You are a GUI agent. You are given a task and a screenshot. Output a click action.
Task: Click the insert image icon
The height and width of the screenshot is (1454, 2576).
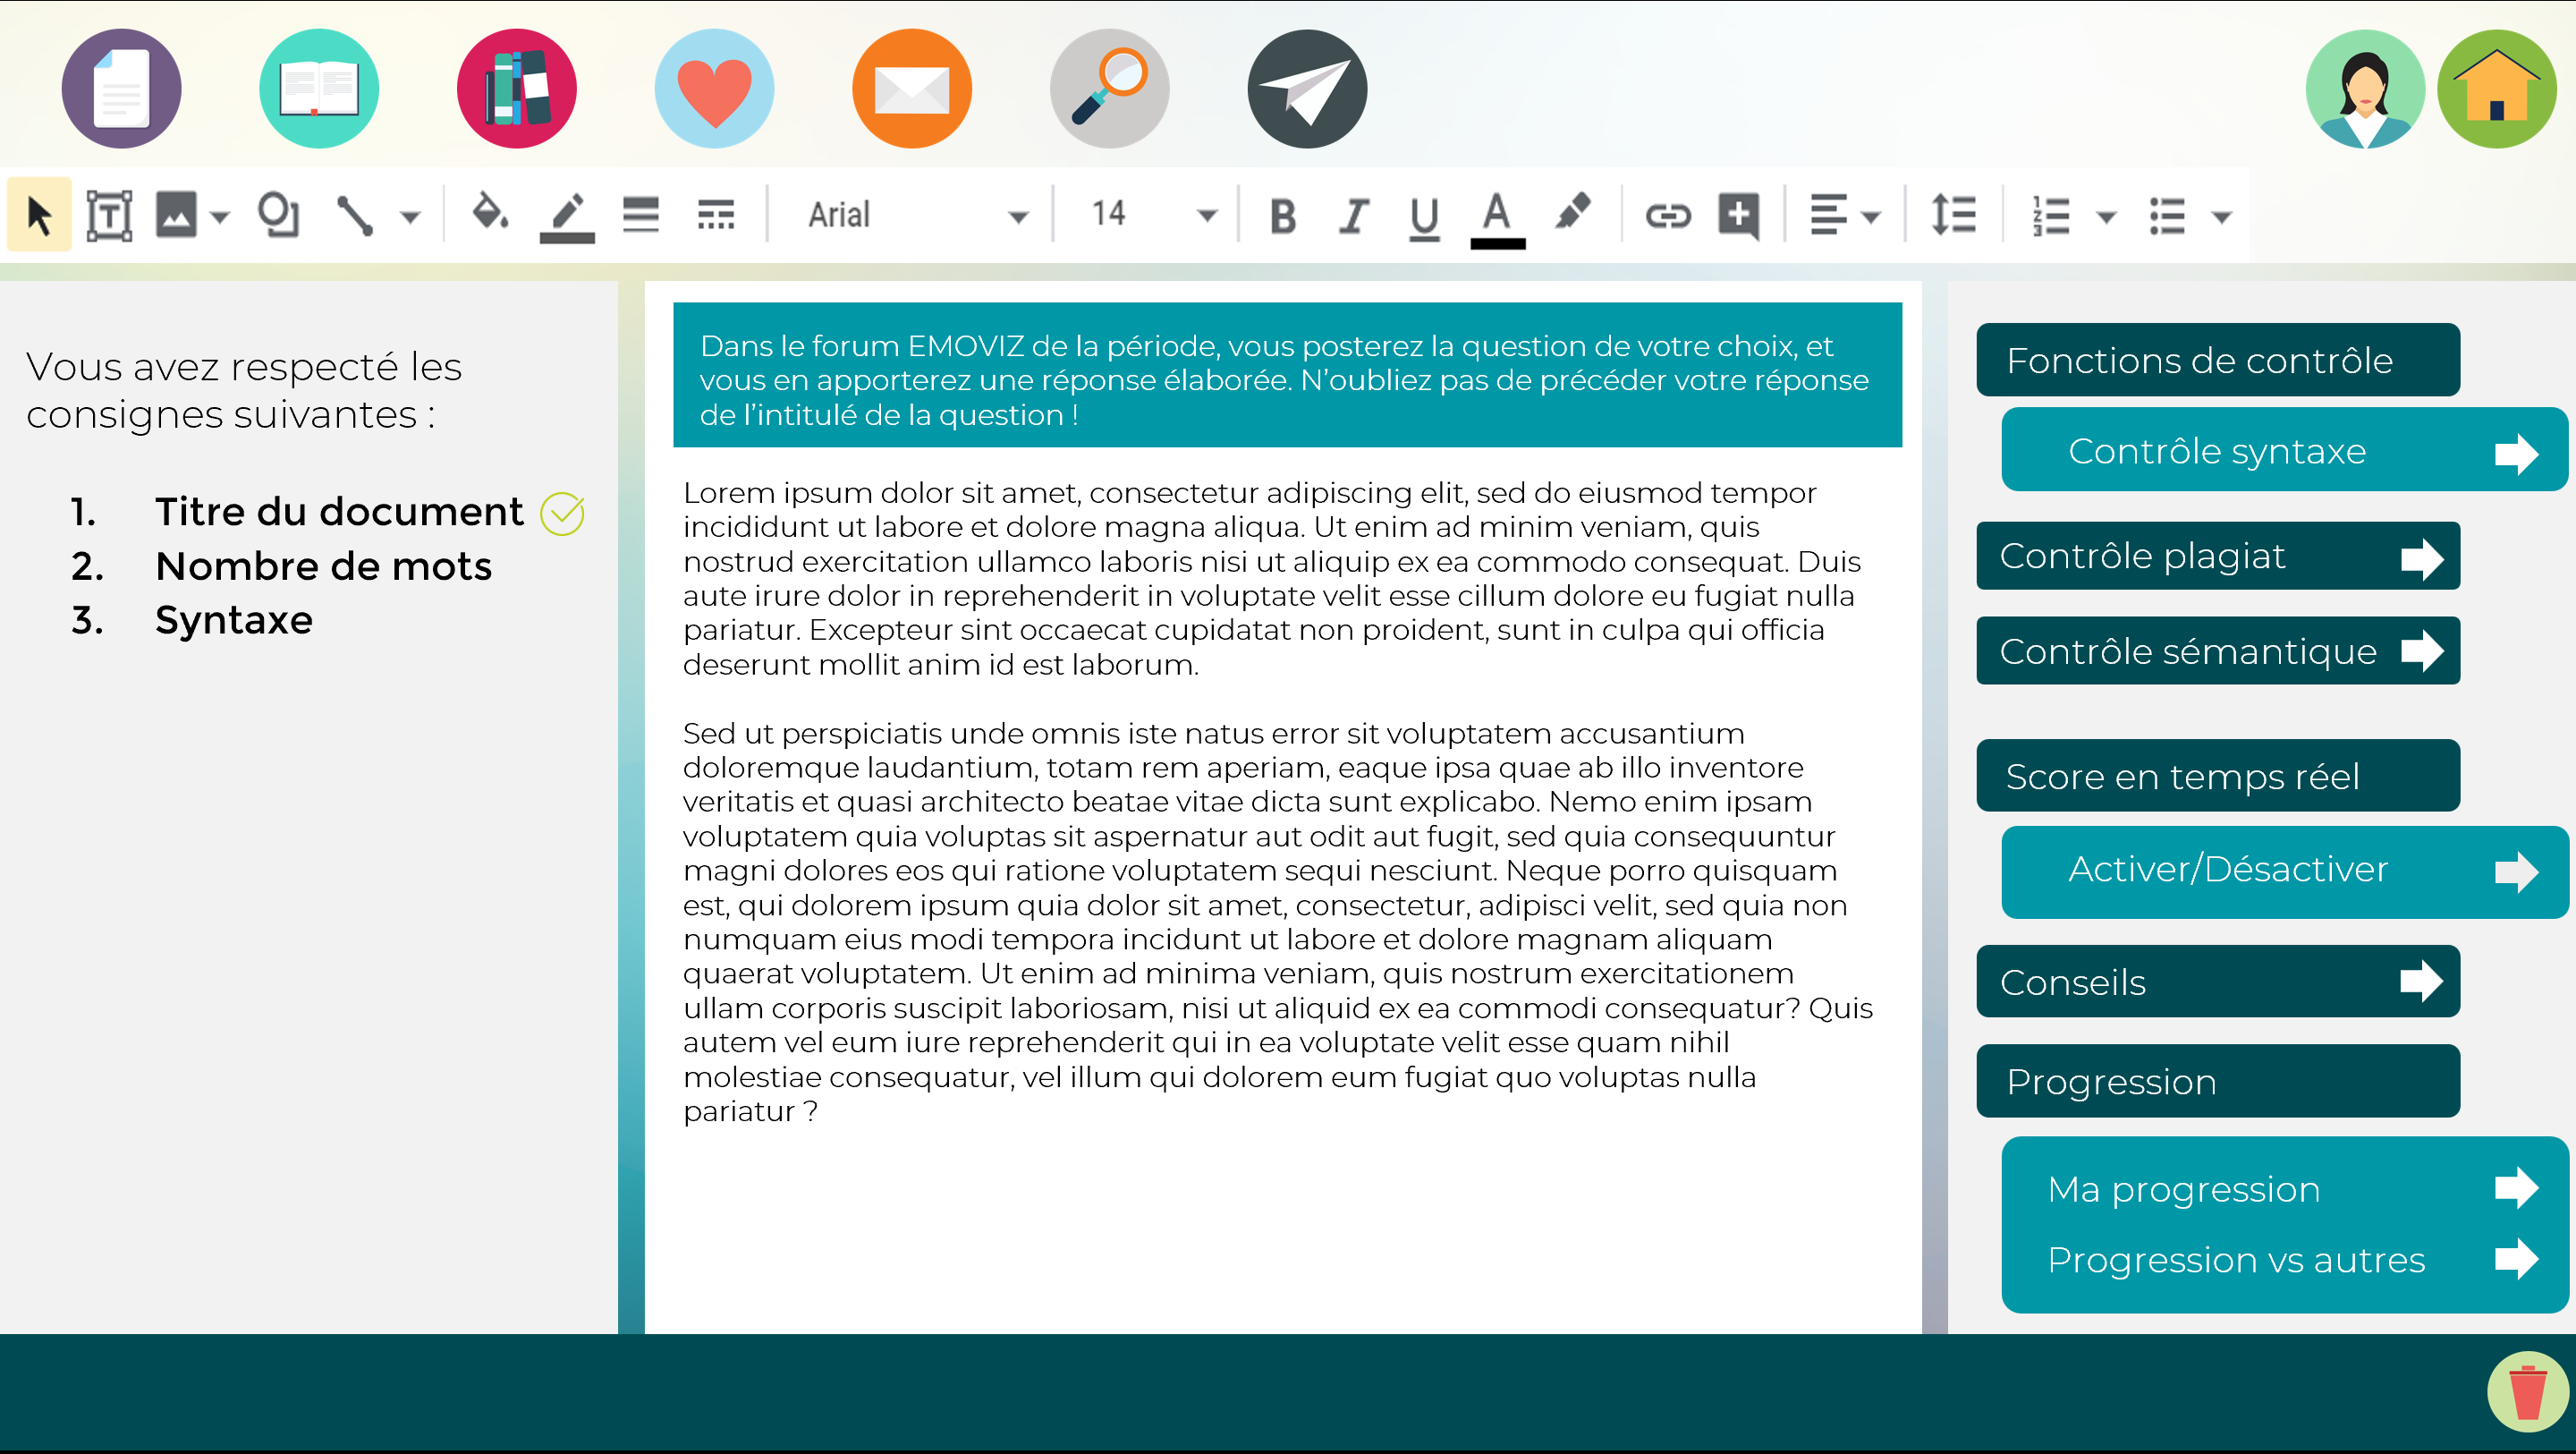(x=176, y=215)
